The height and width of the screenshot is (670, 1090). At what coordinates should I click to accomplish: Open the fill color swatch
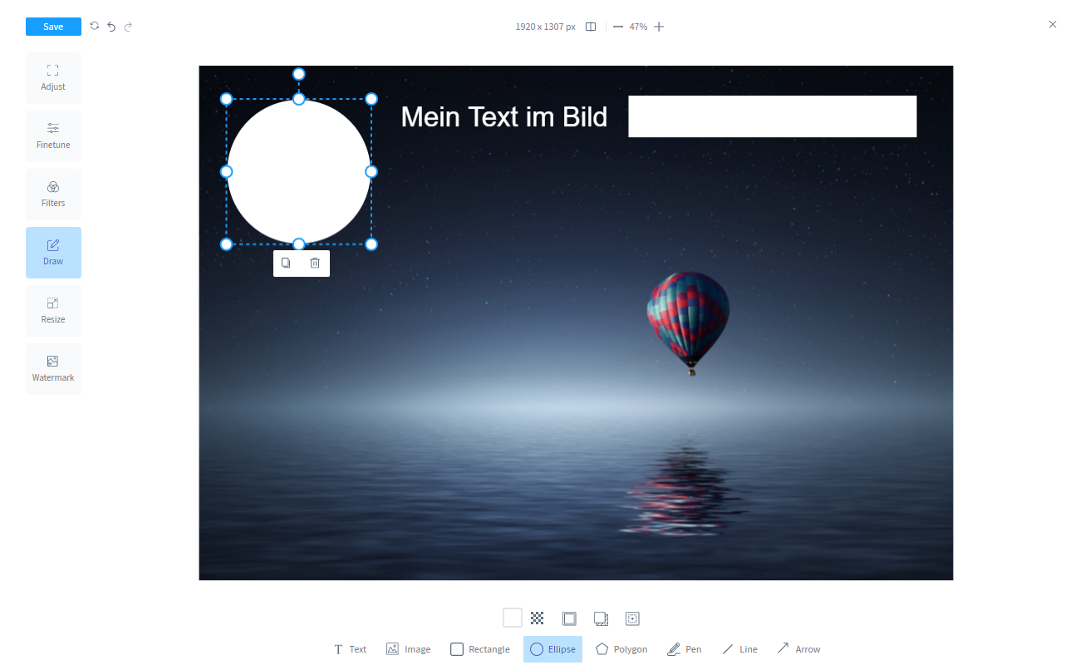pos(513,618)
